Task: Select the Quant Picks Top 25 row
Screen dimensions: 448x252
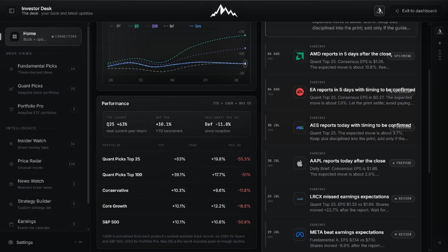Action: point(176,159)
